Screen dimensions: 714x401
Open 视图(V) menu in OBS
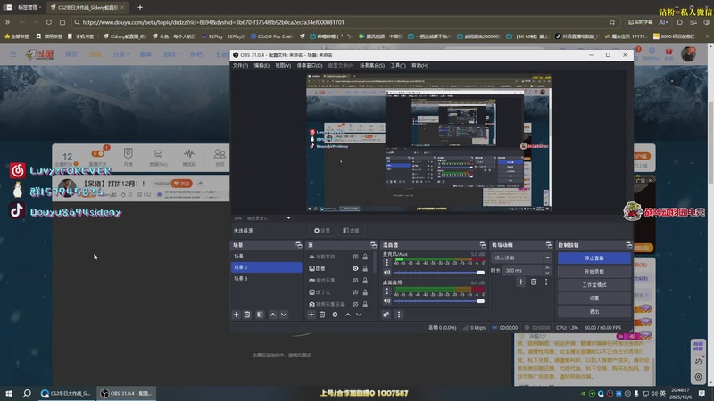(x=283, y=65)
